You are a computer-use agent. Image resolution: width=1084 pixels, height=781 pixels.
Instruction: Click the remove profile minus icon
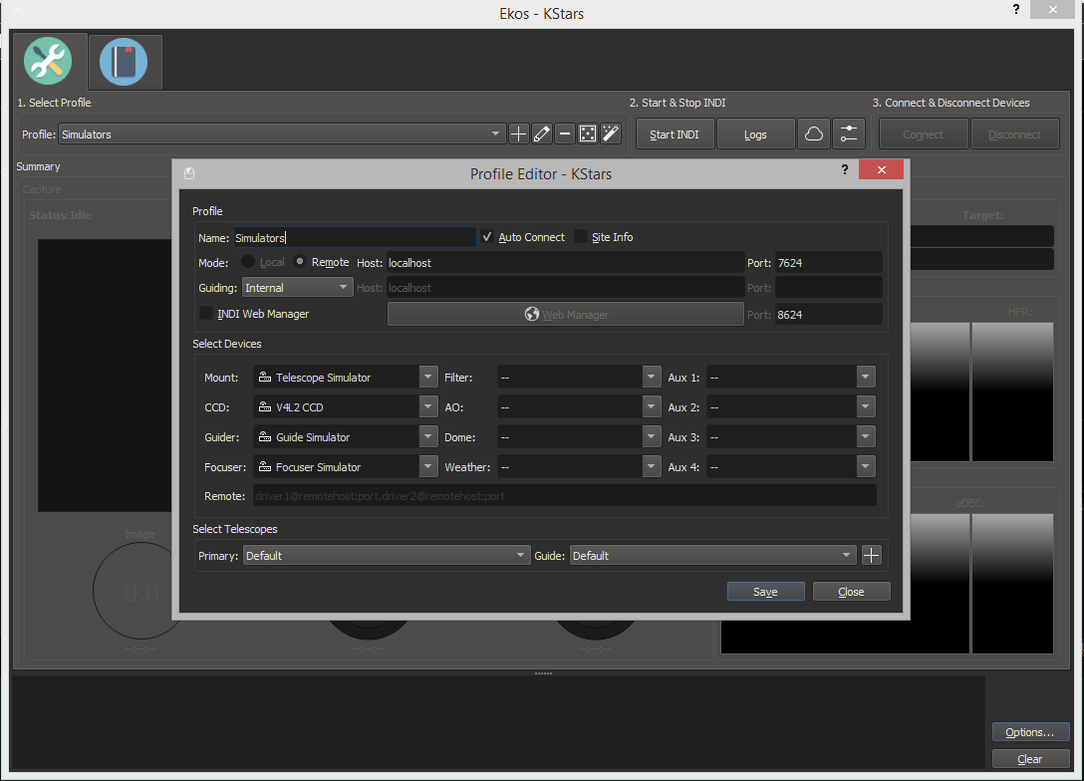pyautogui.click(x=565, y=134)
